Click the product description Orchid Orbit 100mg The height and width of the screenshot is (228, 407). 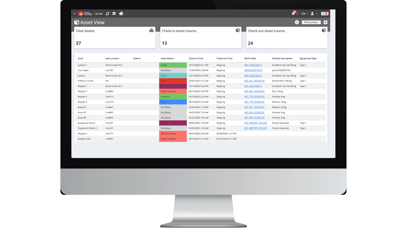(282, 81)
